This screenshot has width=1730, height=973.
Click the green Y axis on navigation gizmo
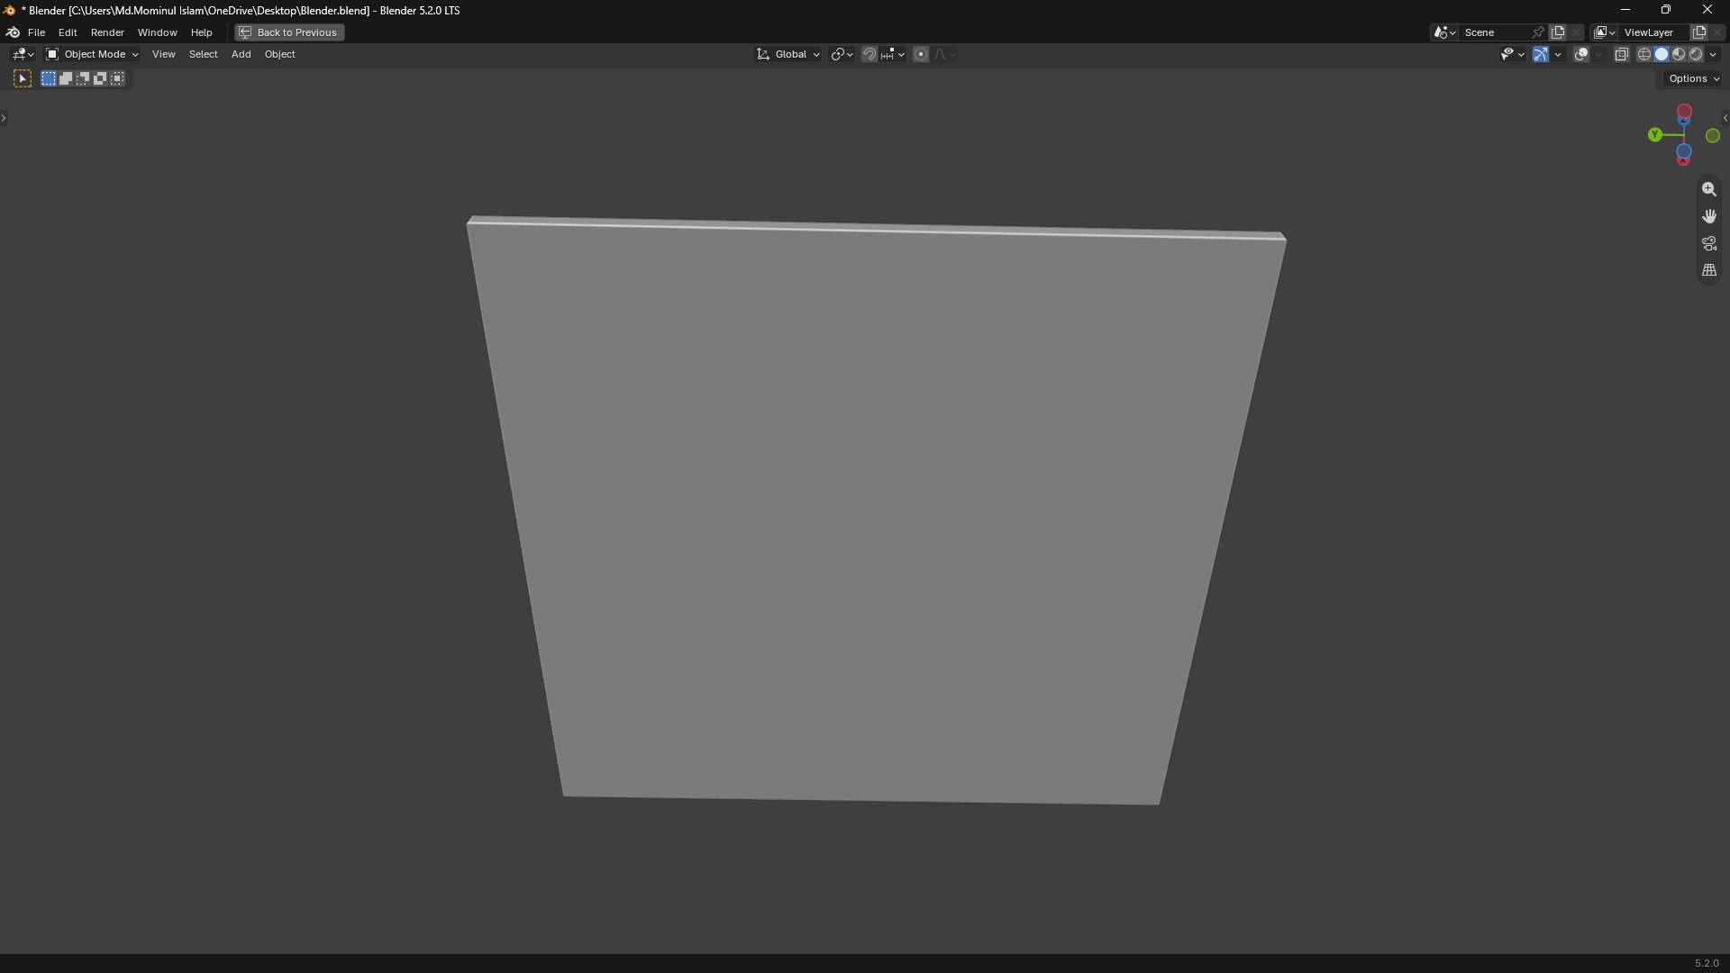click(x=1654, y=135)
